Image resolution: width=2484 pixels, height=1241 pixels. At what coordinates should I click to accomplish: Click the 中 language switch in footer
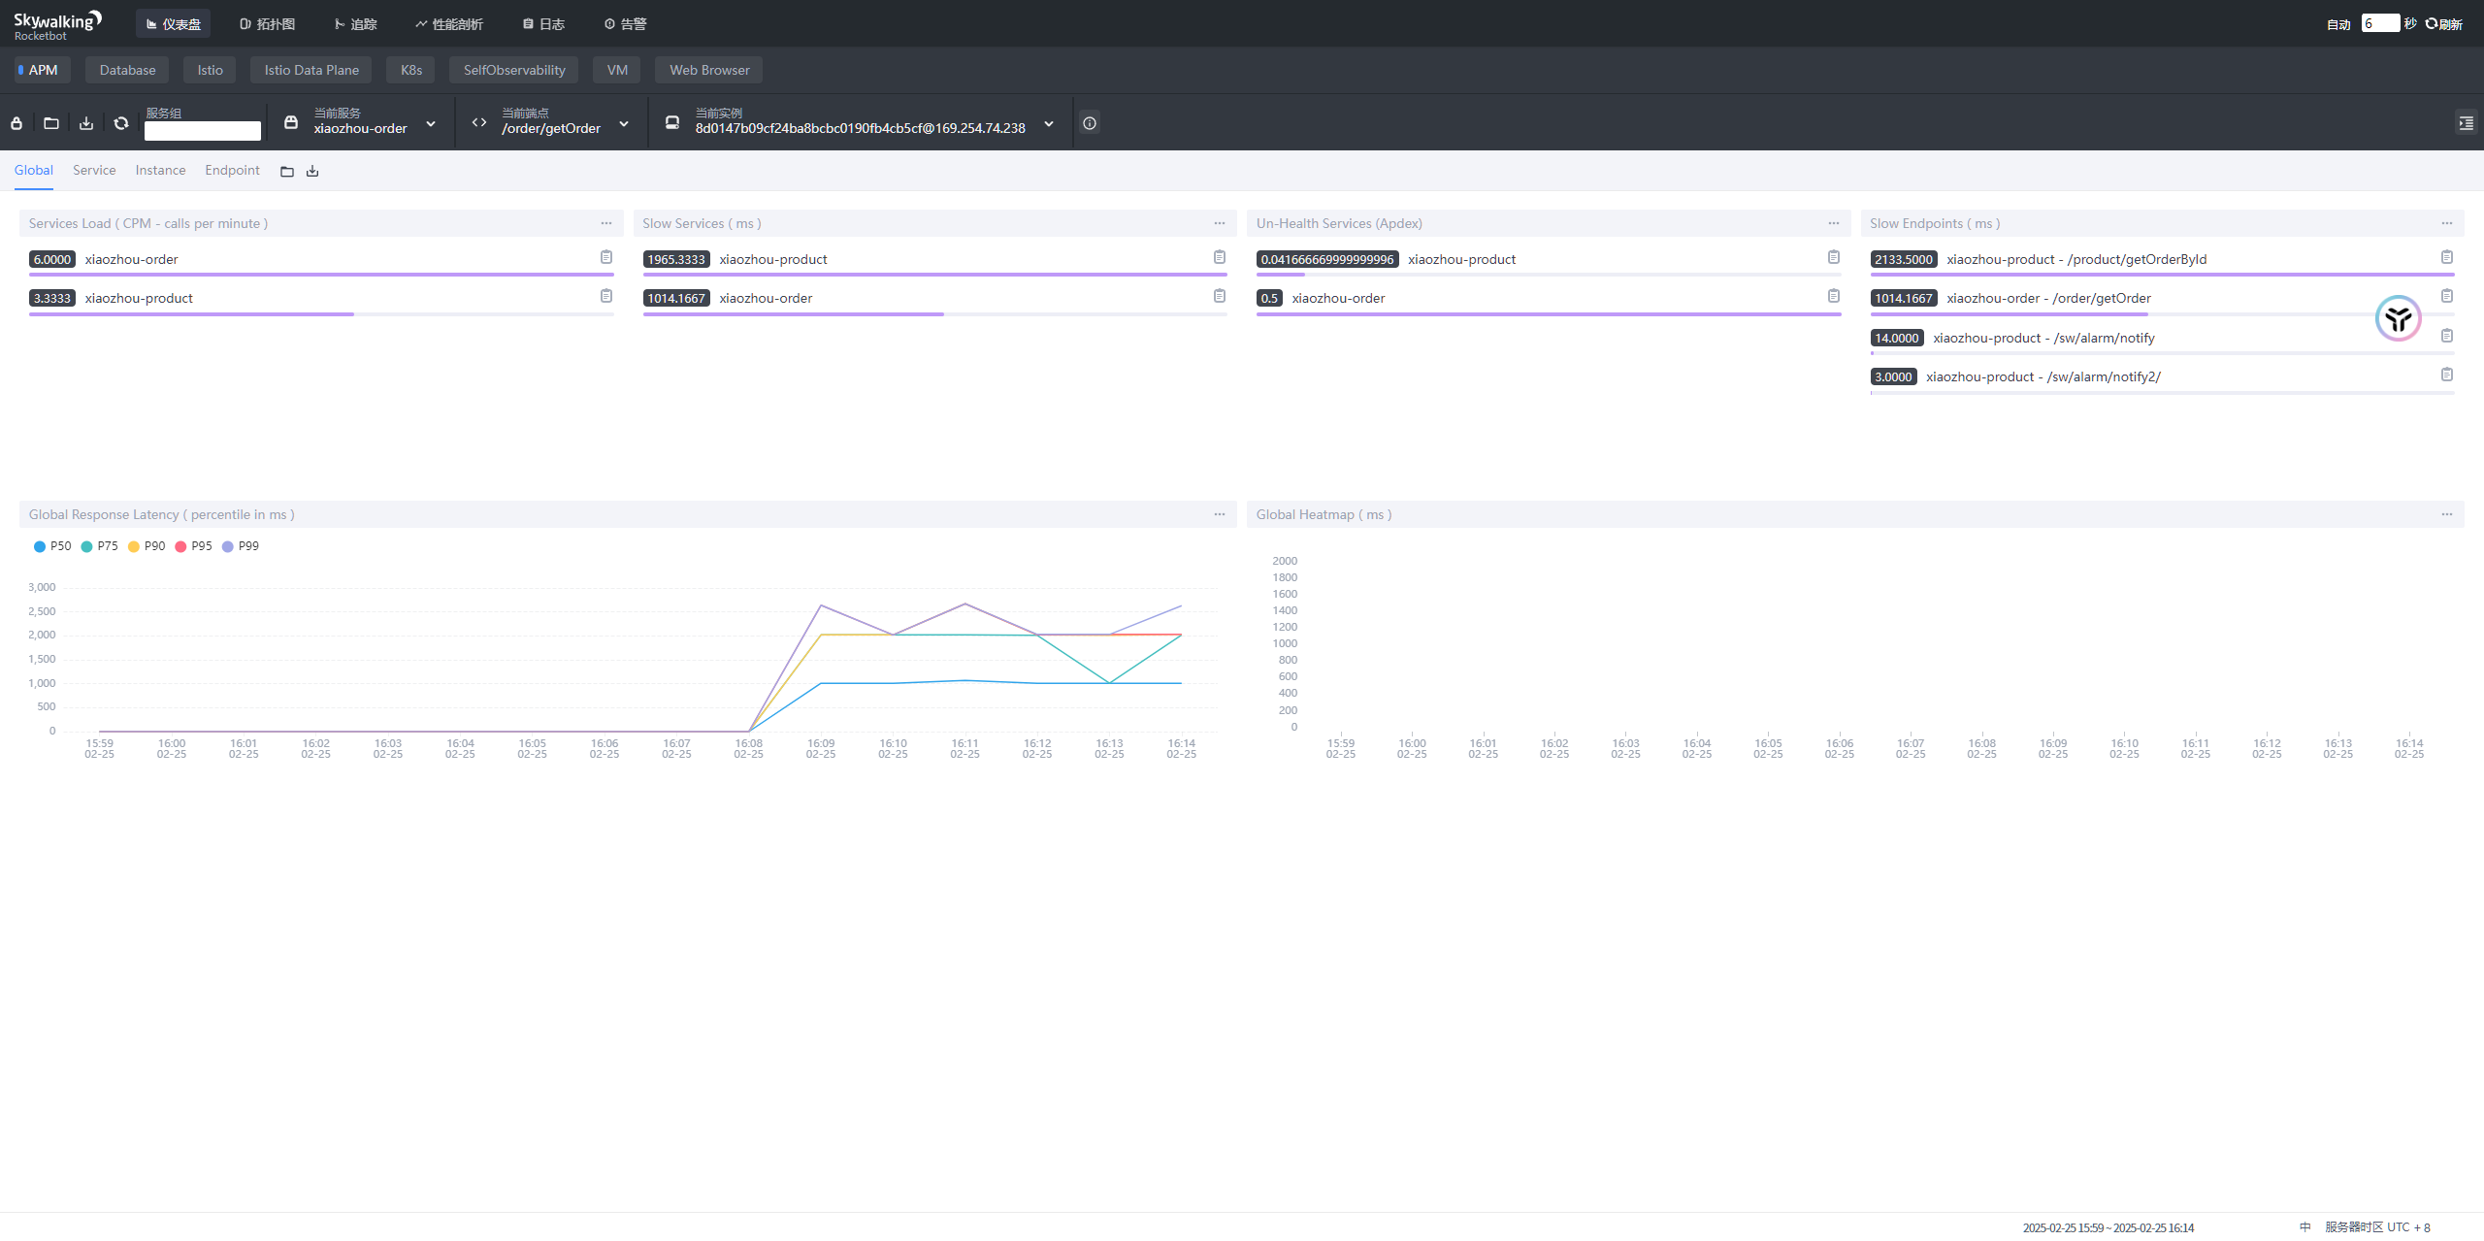(2304, 1227)
